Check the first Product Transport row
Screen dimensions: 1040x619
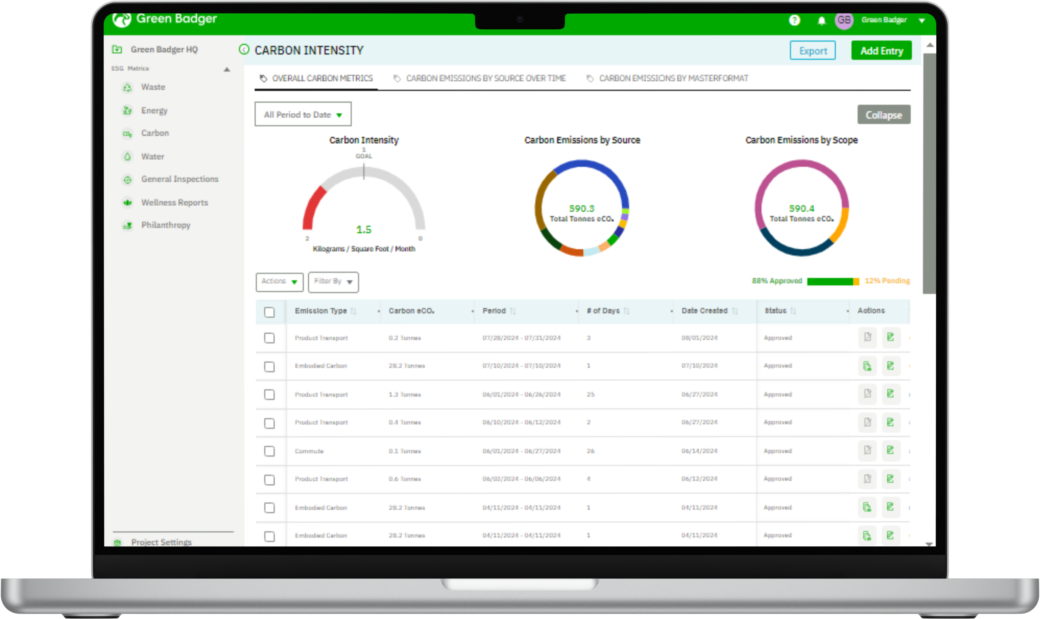point(270,338)
